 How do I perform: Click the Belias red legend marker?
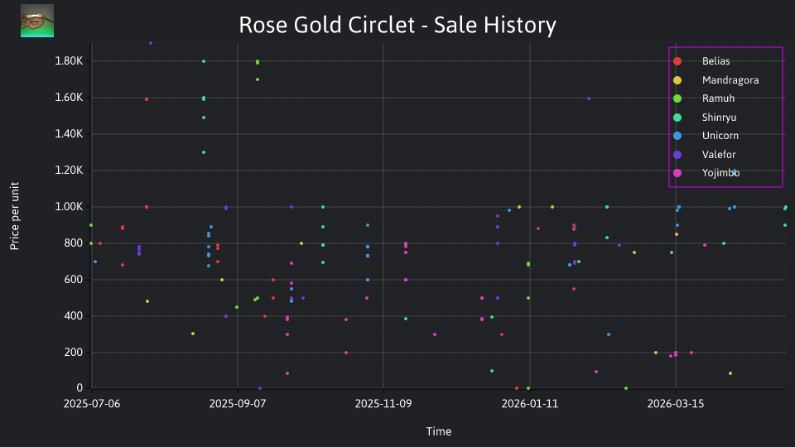[x=677, y=61]
